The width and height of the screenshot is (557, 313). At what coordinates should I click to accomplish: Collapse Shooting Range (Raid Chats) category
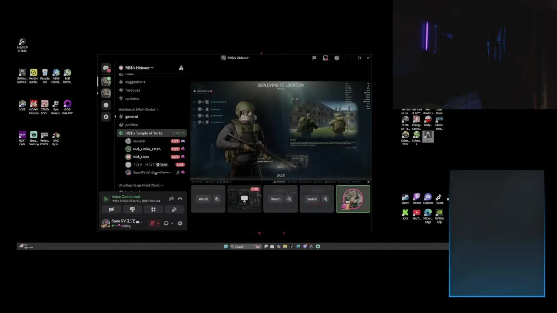141,185
